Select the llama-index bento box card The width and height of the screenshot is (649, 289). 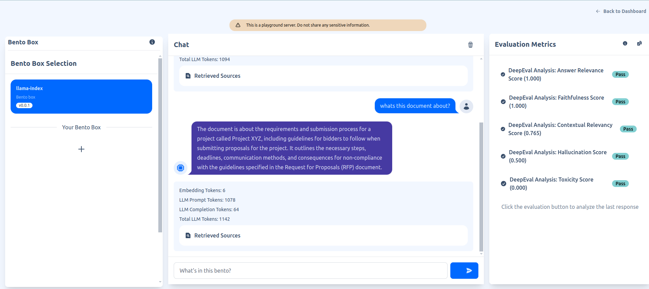(81, 97)
